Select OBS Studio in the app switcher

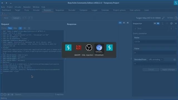pos(89,47)
